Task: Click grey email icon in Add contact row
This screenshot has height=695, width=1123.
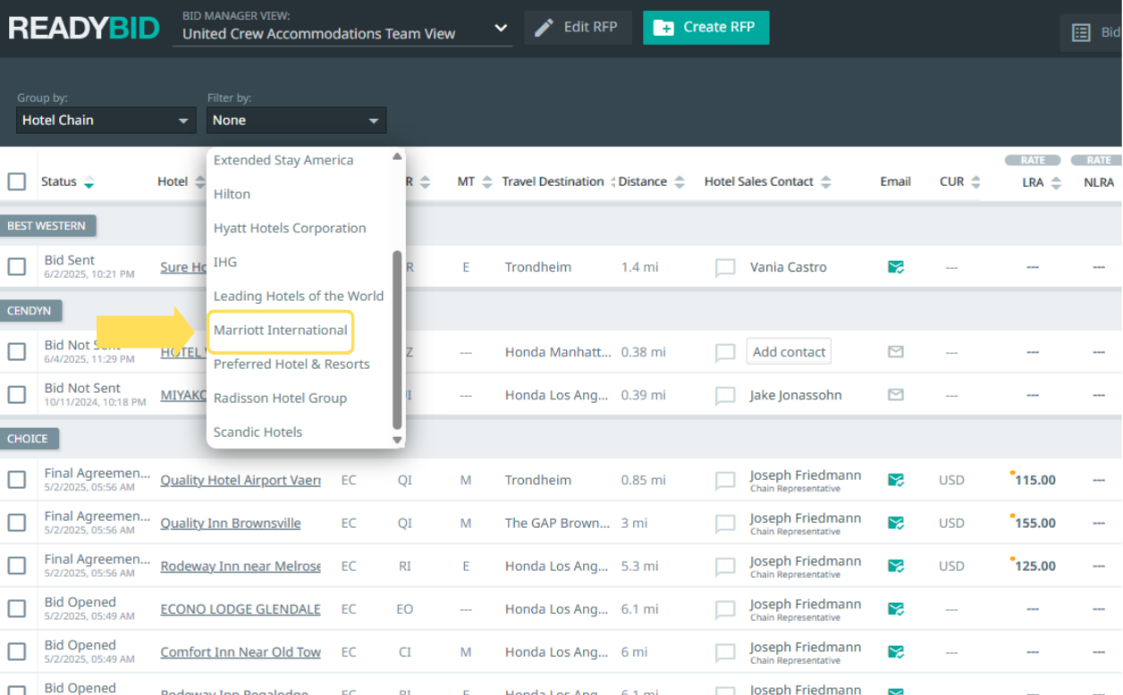Action: (x=895, y=352)
